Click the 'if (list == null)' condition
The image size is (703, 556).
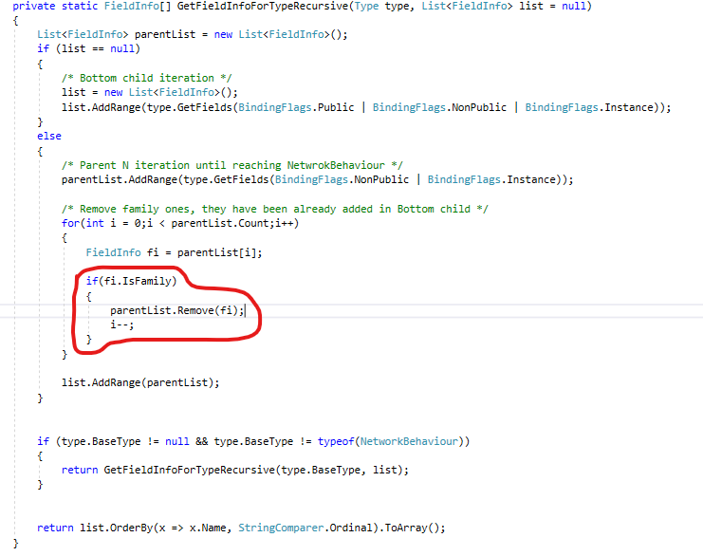pyautogui.click(x=89, y=48)
